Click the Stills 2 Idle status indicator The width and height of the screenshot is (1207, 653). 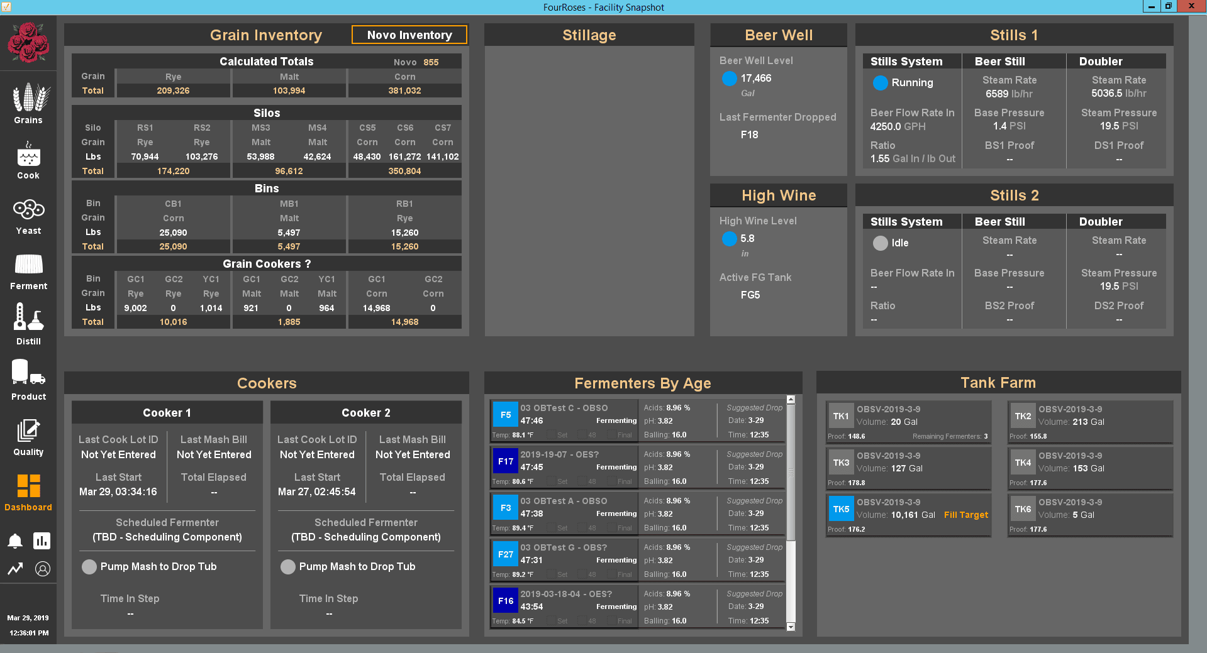point(881,243)
